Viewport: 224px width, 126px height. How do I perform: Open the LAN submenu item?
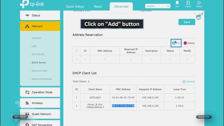34,46
